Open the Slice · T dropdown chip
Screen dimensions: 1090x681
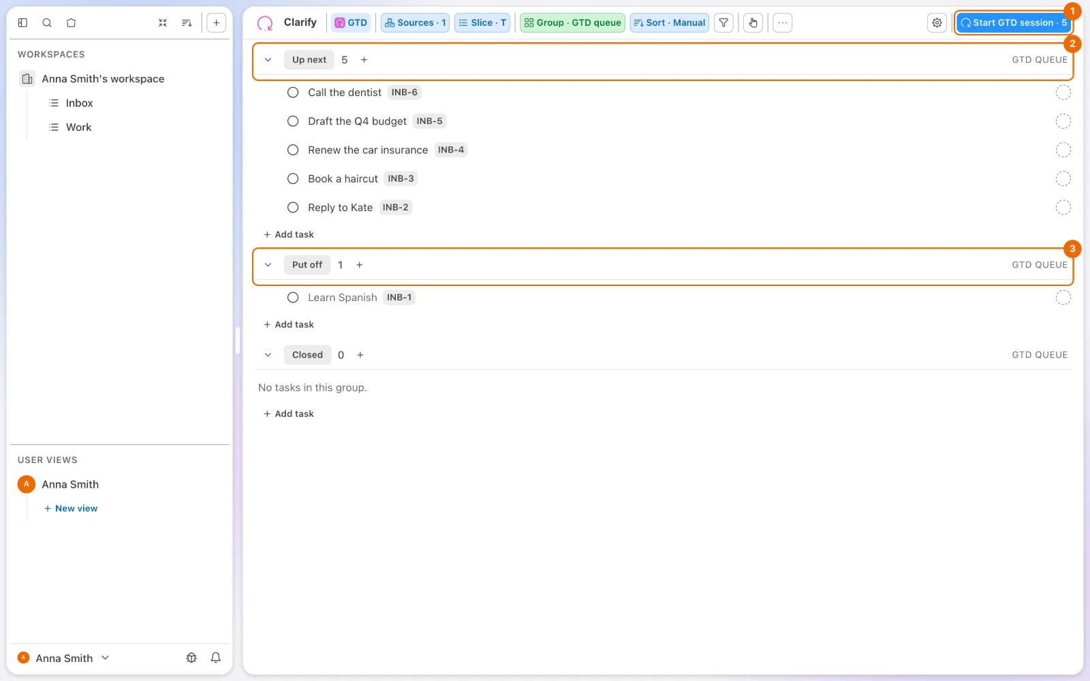[482, 22]
